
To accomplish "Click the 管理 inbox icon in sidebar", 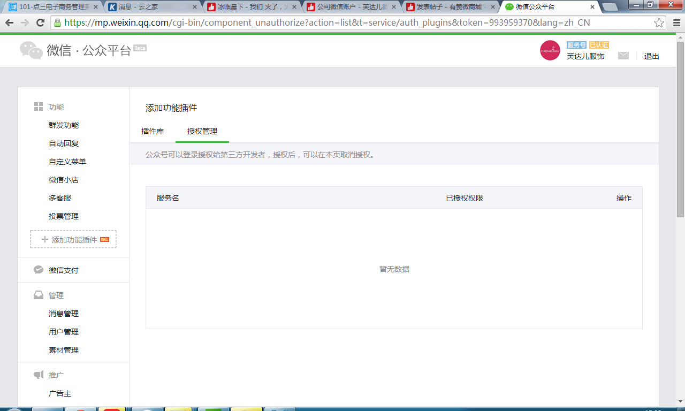I will [38, 294].
